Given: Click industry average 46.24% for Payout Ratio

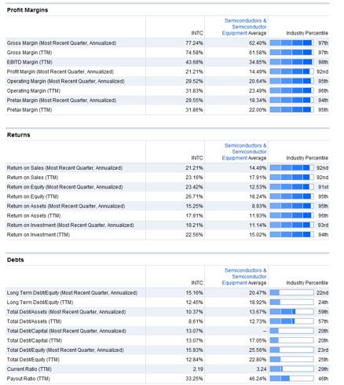Looking at the screenshot, I should 258,379.
